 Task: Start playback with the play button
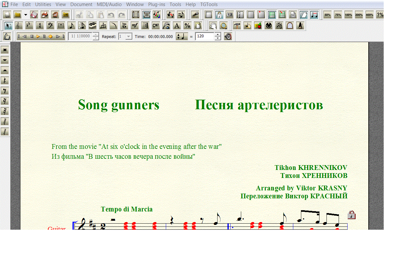(x=38, y=36)
